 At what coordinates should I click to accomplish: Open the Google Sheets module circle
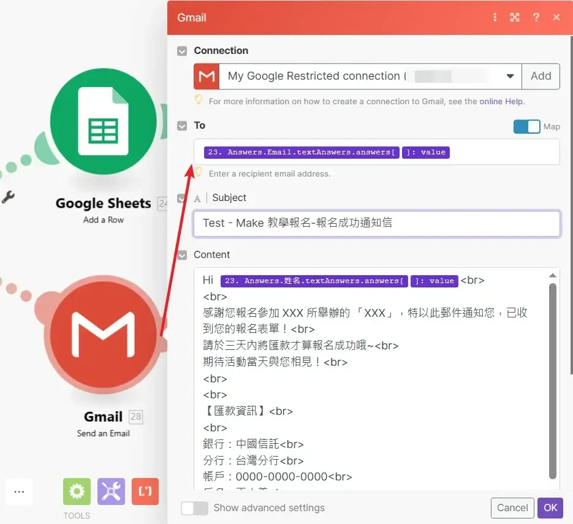pyautogui.click(x=104, y=122)
